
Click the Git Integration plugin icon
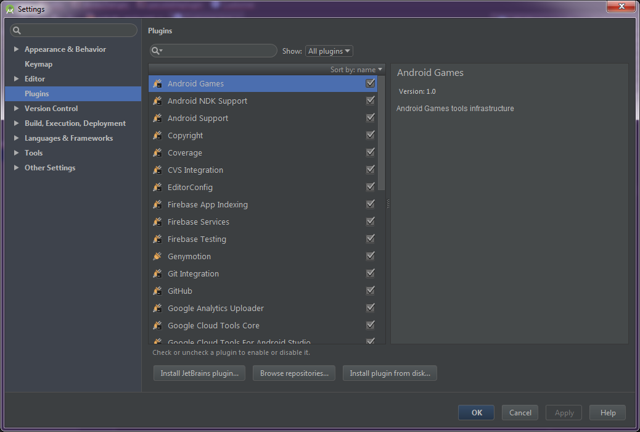pos(158,273)
